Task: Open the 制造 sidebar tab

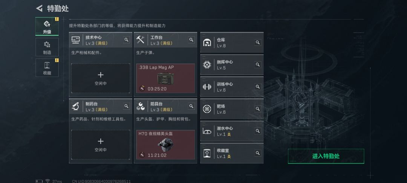Action: click(x=47, y=47)
